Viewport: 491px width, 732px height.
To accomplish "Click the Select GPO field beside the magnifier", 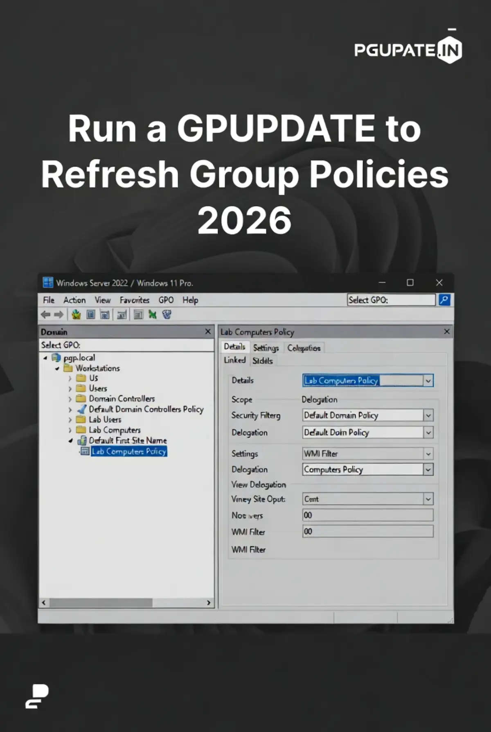I will 391,300.
